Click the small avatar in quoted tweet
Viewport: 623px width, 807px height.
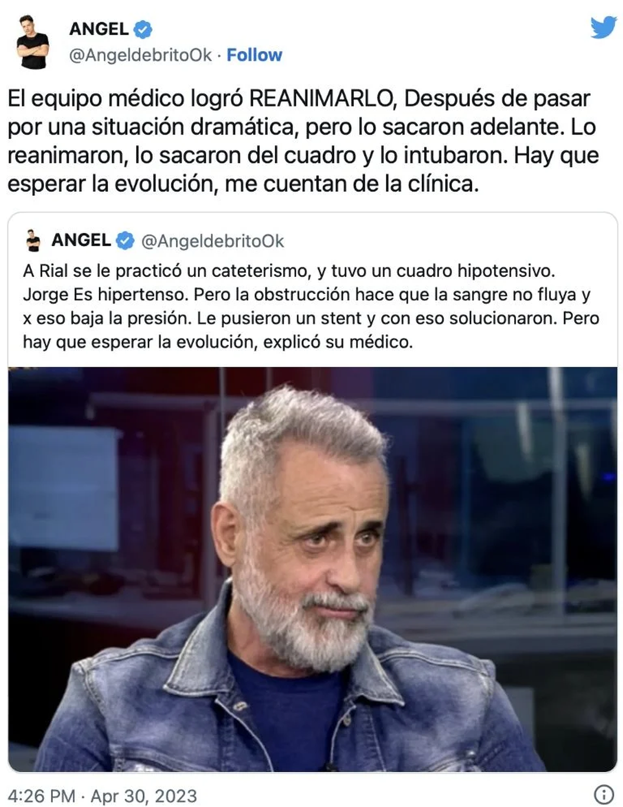(x=34, y=241)
